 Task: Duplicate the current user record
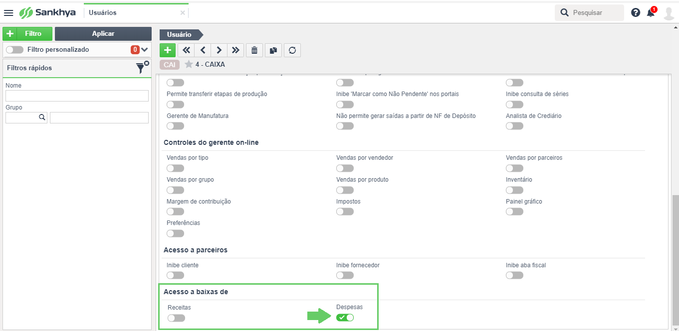(273, 50)
